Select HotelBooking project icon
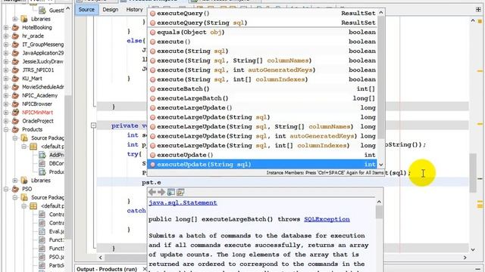485x272 pixels. 15,27
